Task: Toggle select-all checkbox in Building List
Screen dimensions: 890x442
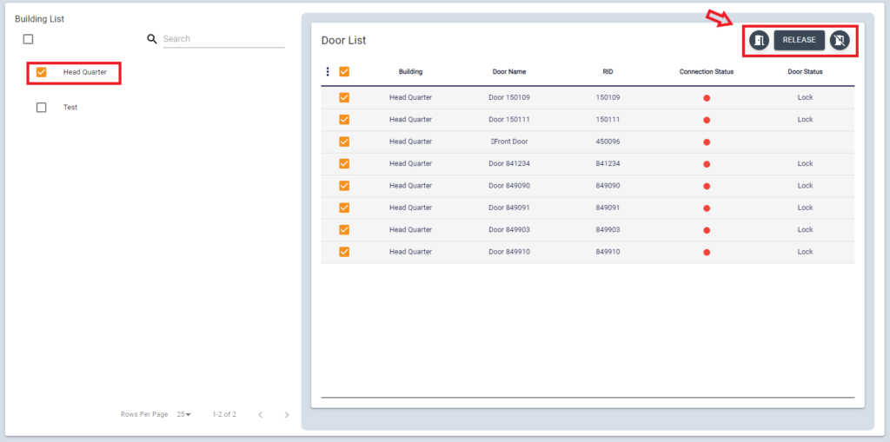Action: (x=28, y=39)
